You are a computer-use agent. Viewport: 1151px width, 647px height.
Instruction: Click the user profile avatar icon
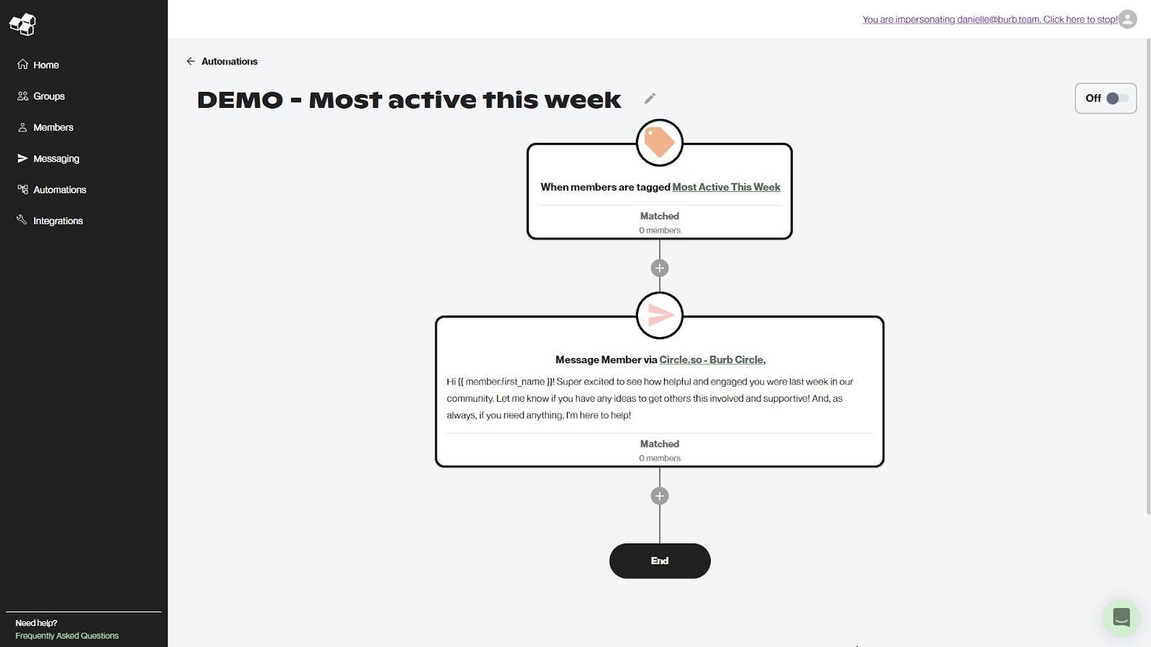tap(1127, 19)
